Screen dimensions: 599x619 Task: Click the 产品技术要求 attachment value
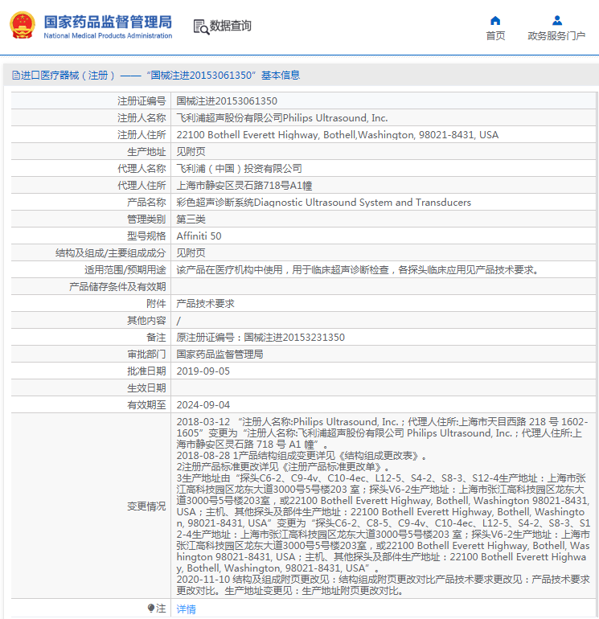point(205,304)
